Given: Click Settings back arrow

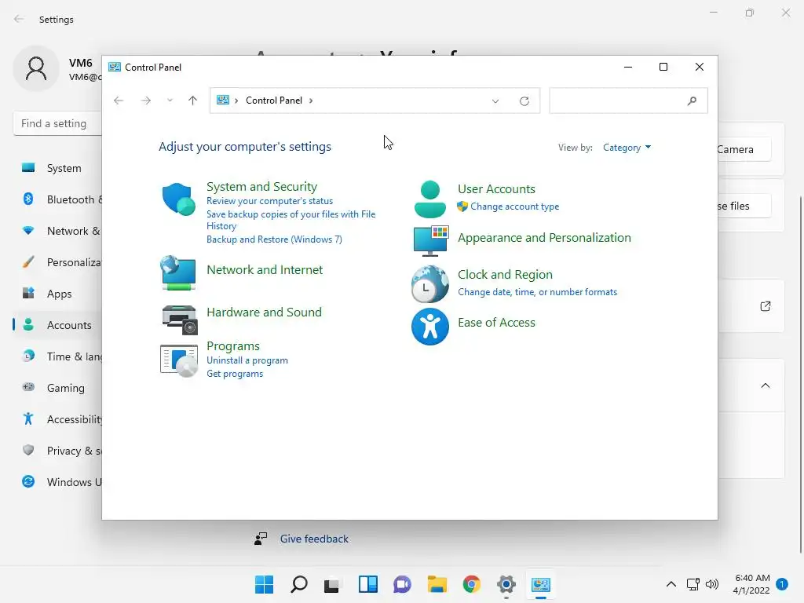Looking at the screenshot, I should coord(19,19).
